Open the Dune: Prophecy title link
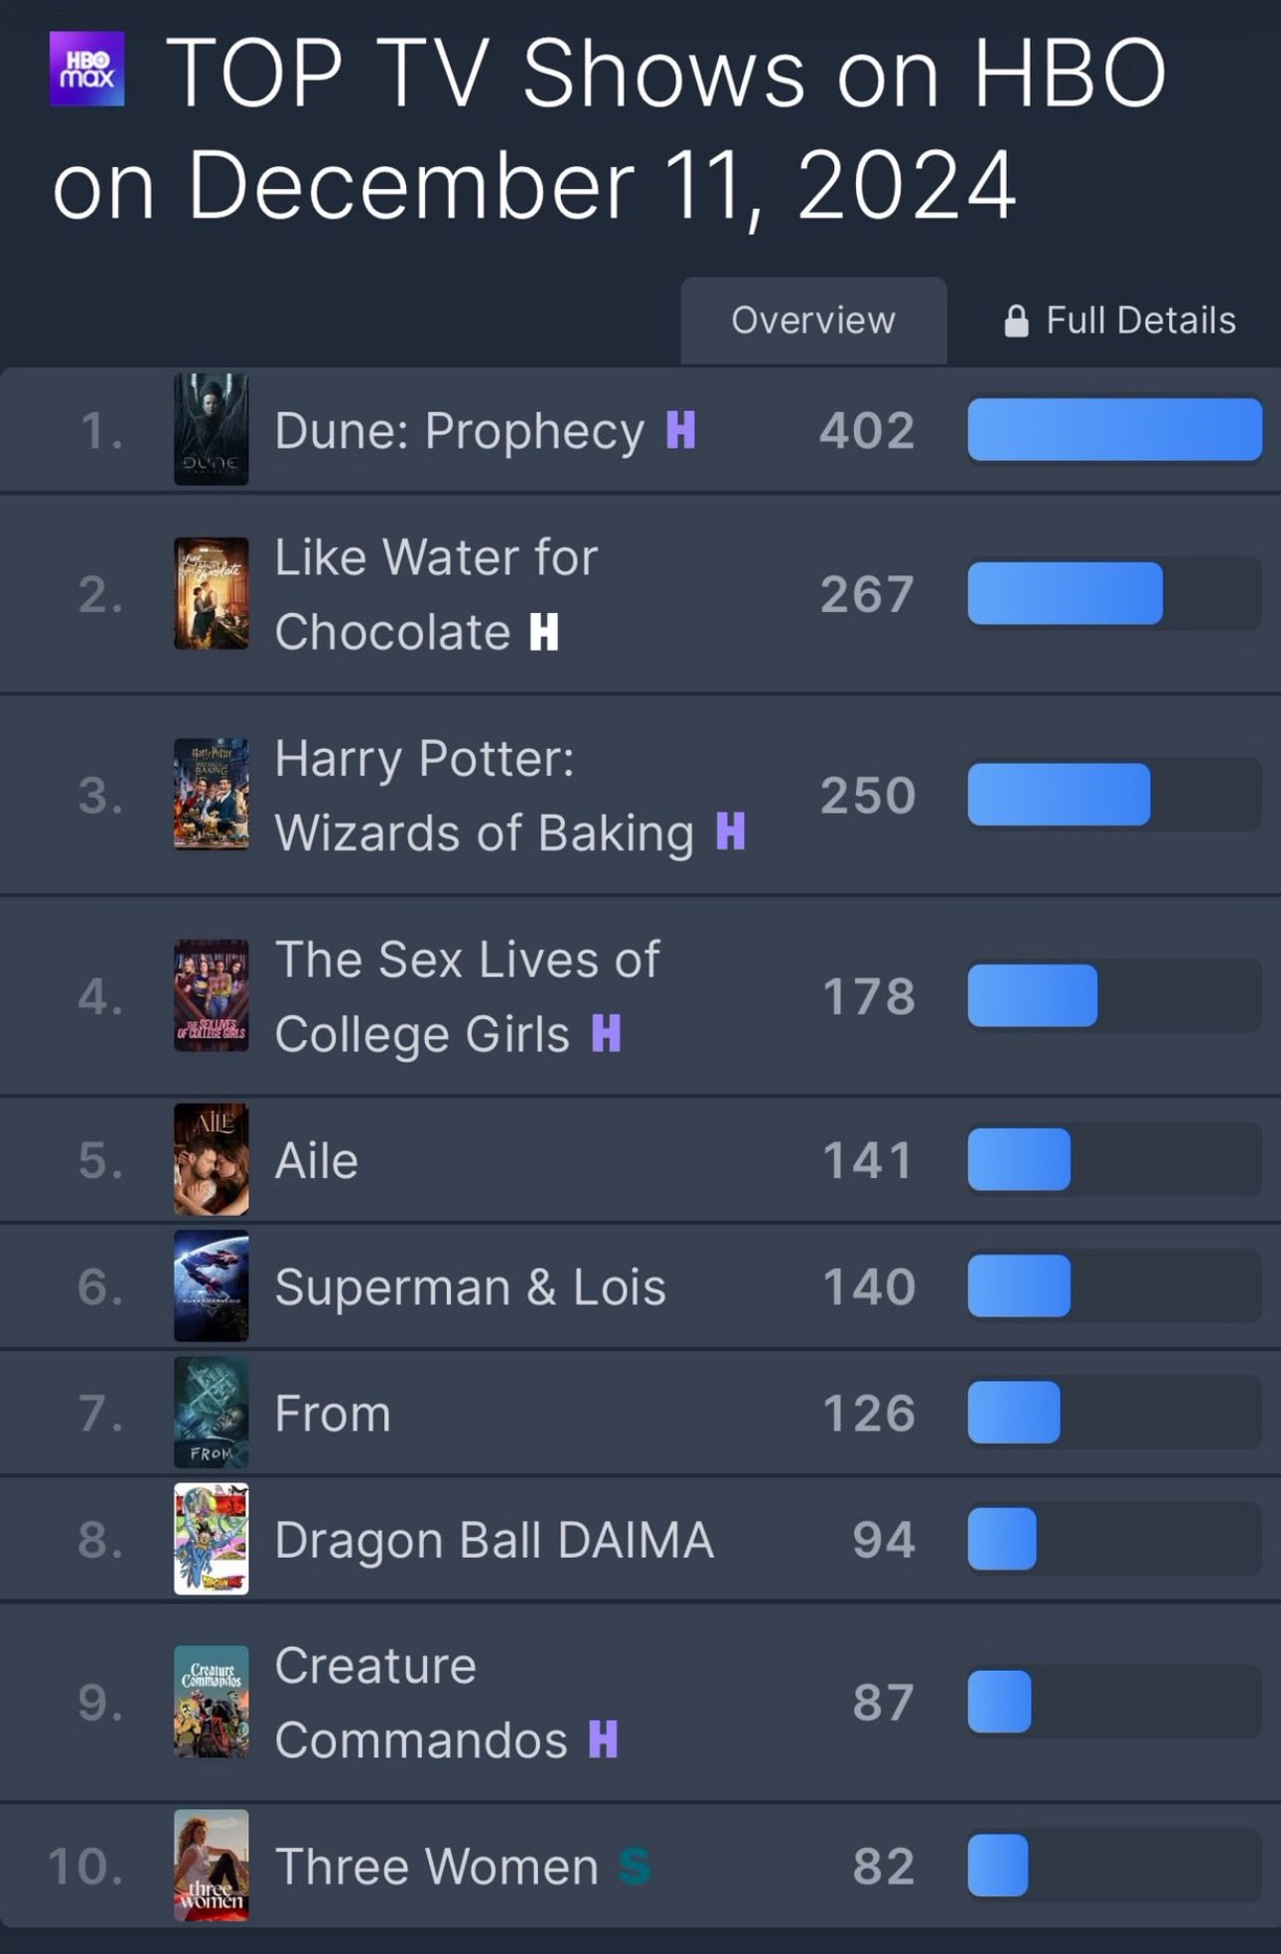The height and width of the screenshot is (1954, 1281). pyautogui.click(x=460, y=431)
